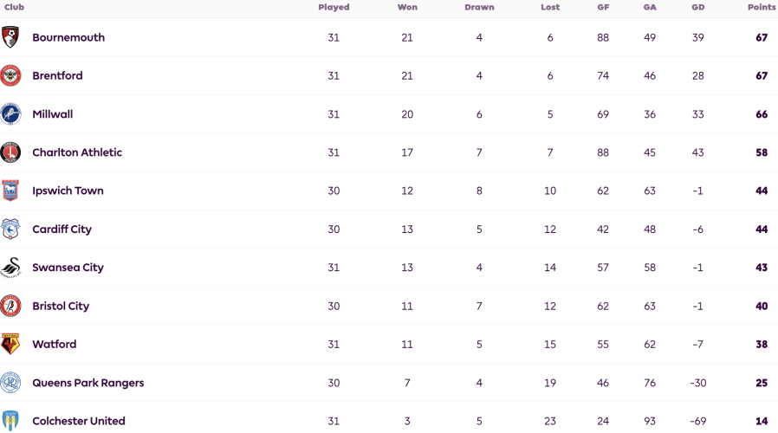Click the Bristol City crest
Viewport: 778px width, 433px height.
[x=10, y=306]
